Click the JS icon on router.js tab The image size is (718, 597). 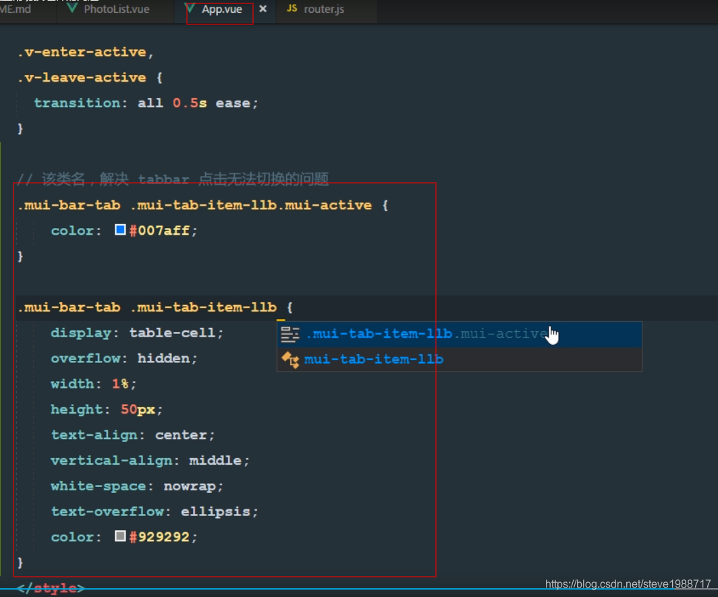tap(292, 8)
